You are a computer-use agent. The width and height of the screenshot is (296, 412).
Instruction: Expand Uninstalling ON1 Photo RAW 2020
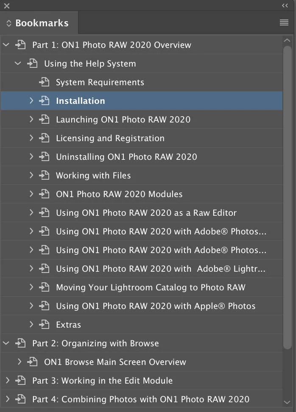(x=31, y=156)
